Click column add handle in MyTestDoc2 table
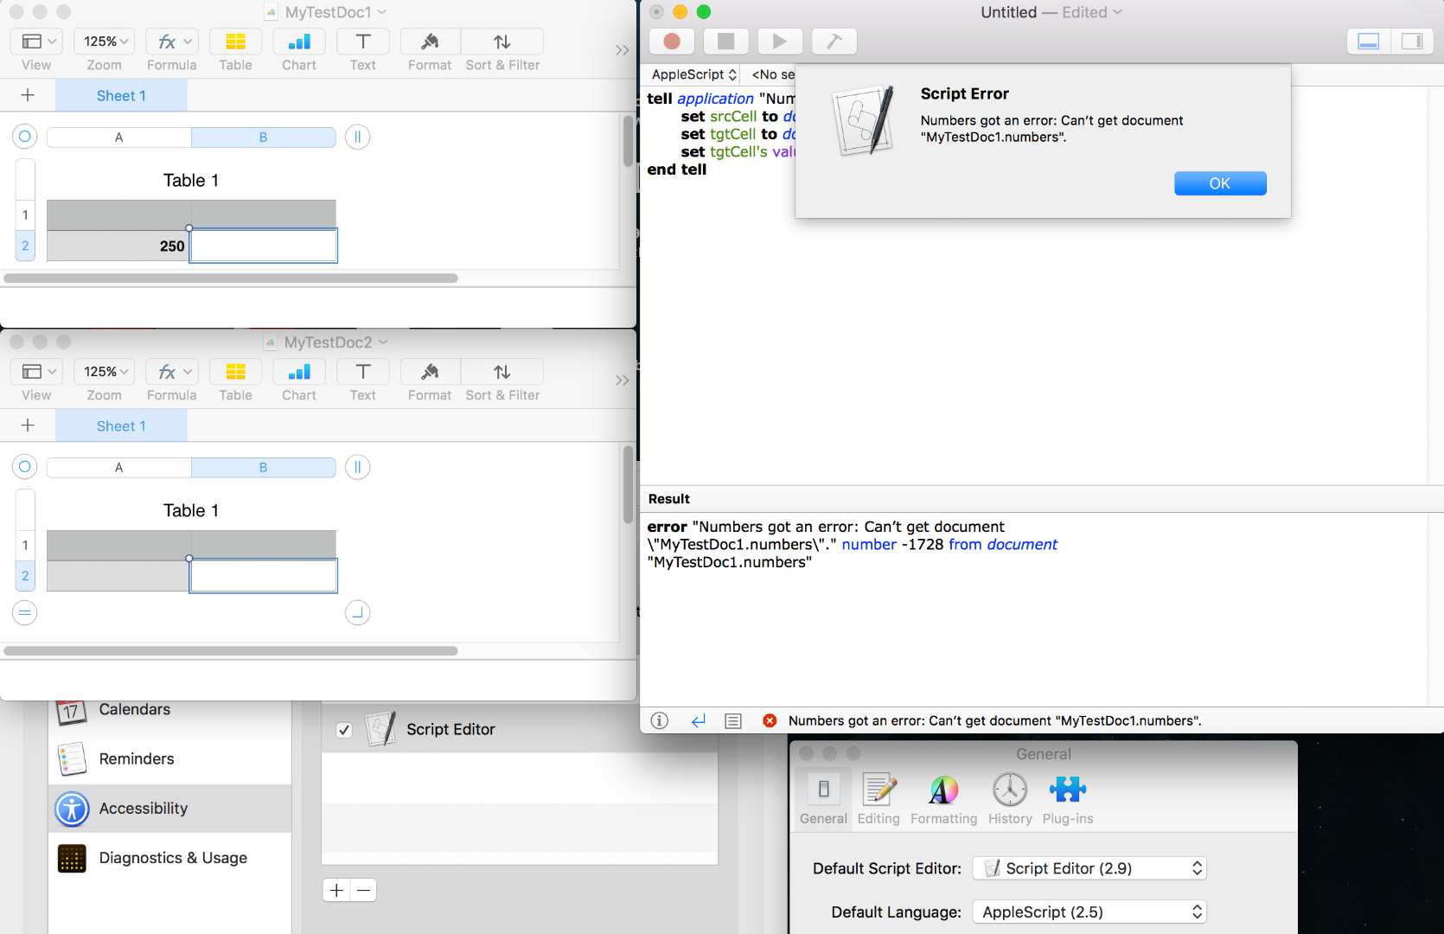1444x934 pixels. 357,467
